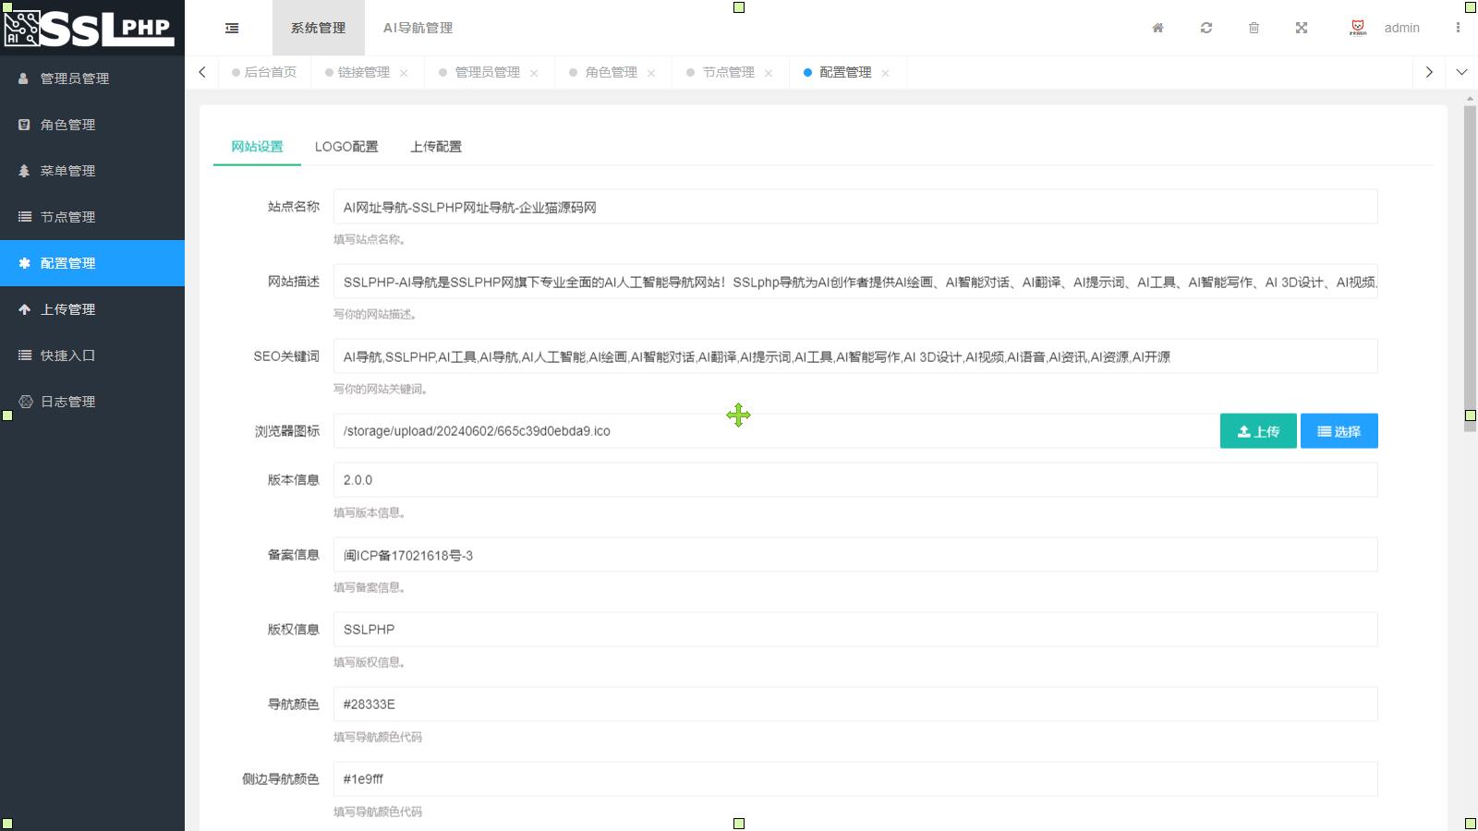Open 日志管理 in the sidebar

[x=92, y=402]
